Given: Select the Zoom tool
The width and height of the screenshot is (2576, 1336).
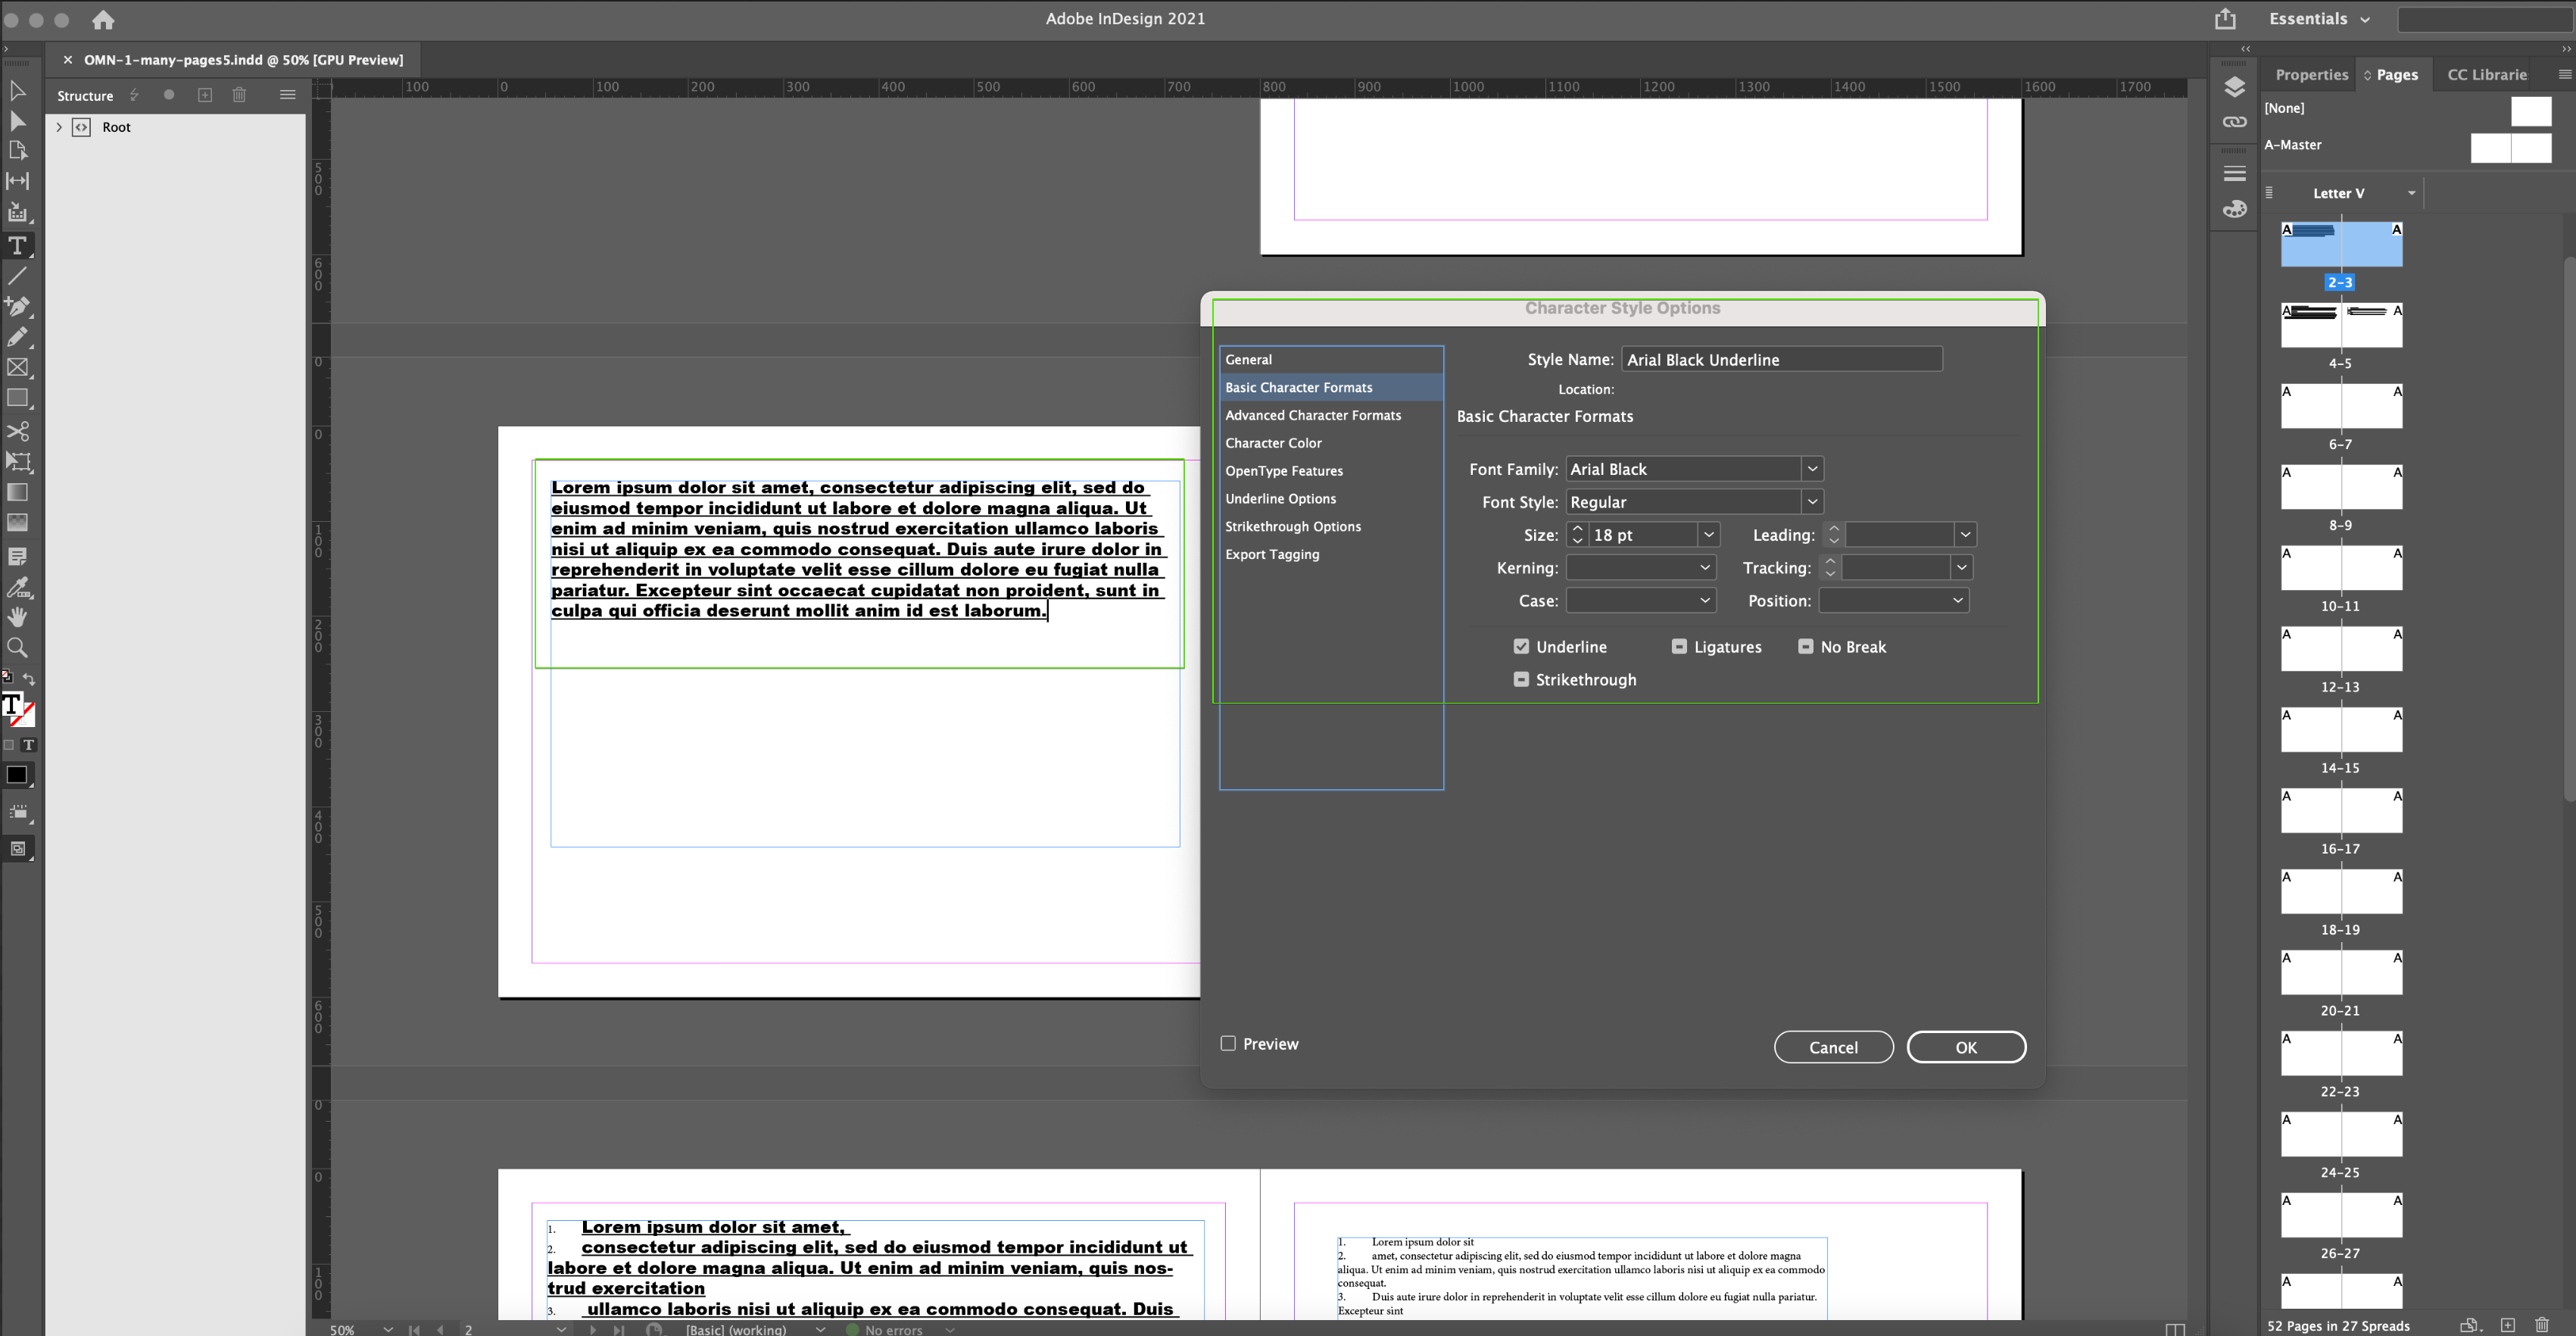Looking at the screenshot, I should click(18, 647).
